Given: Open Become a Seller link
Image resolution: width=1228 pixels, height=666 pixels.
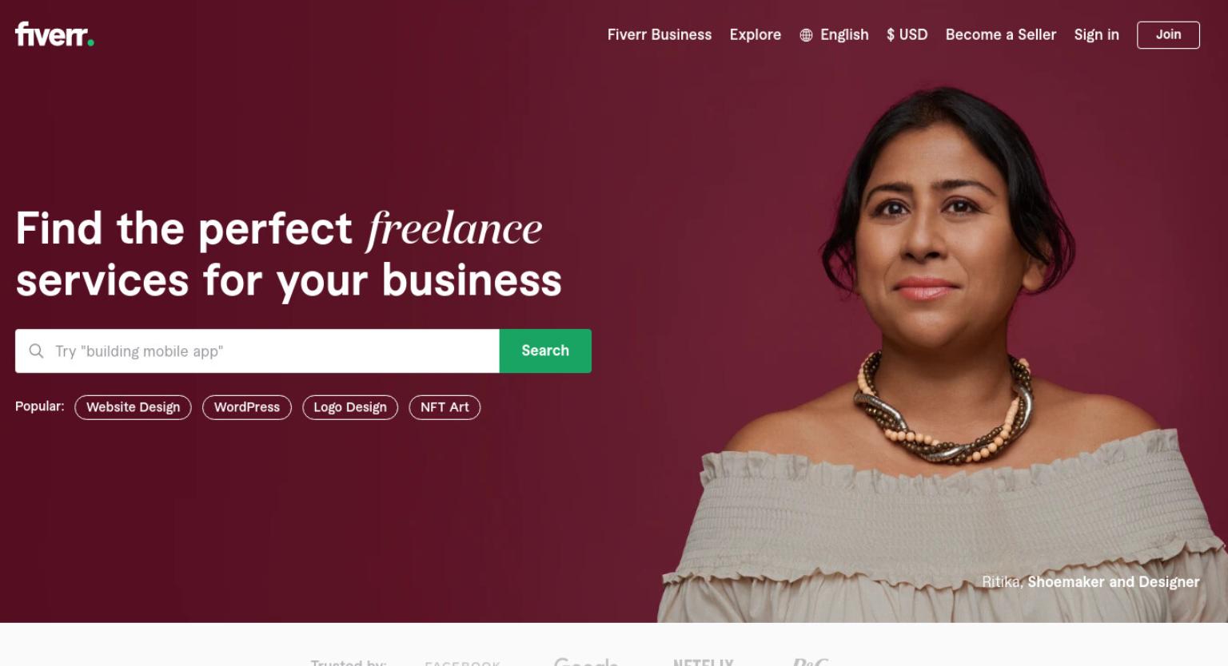Looking at the screenshot, I should [1000, 34].
